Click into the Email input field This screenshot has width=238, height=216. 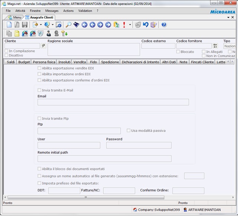(113, 102)
